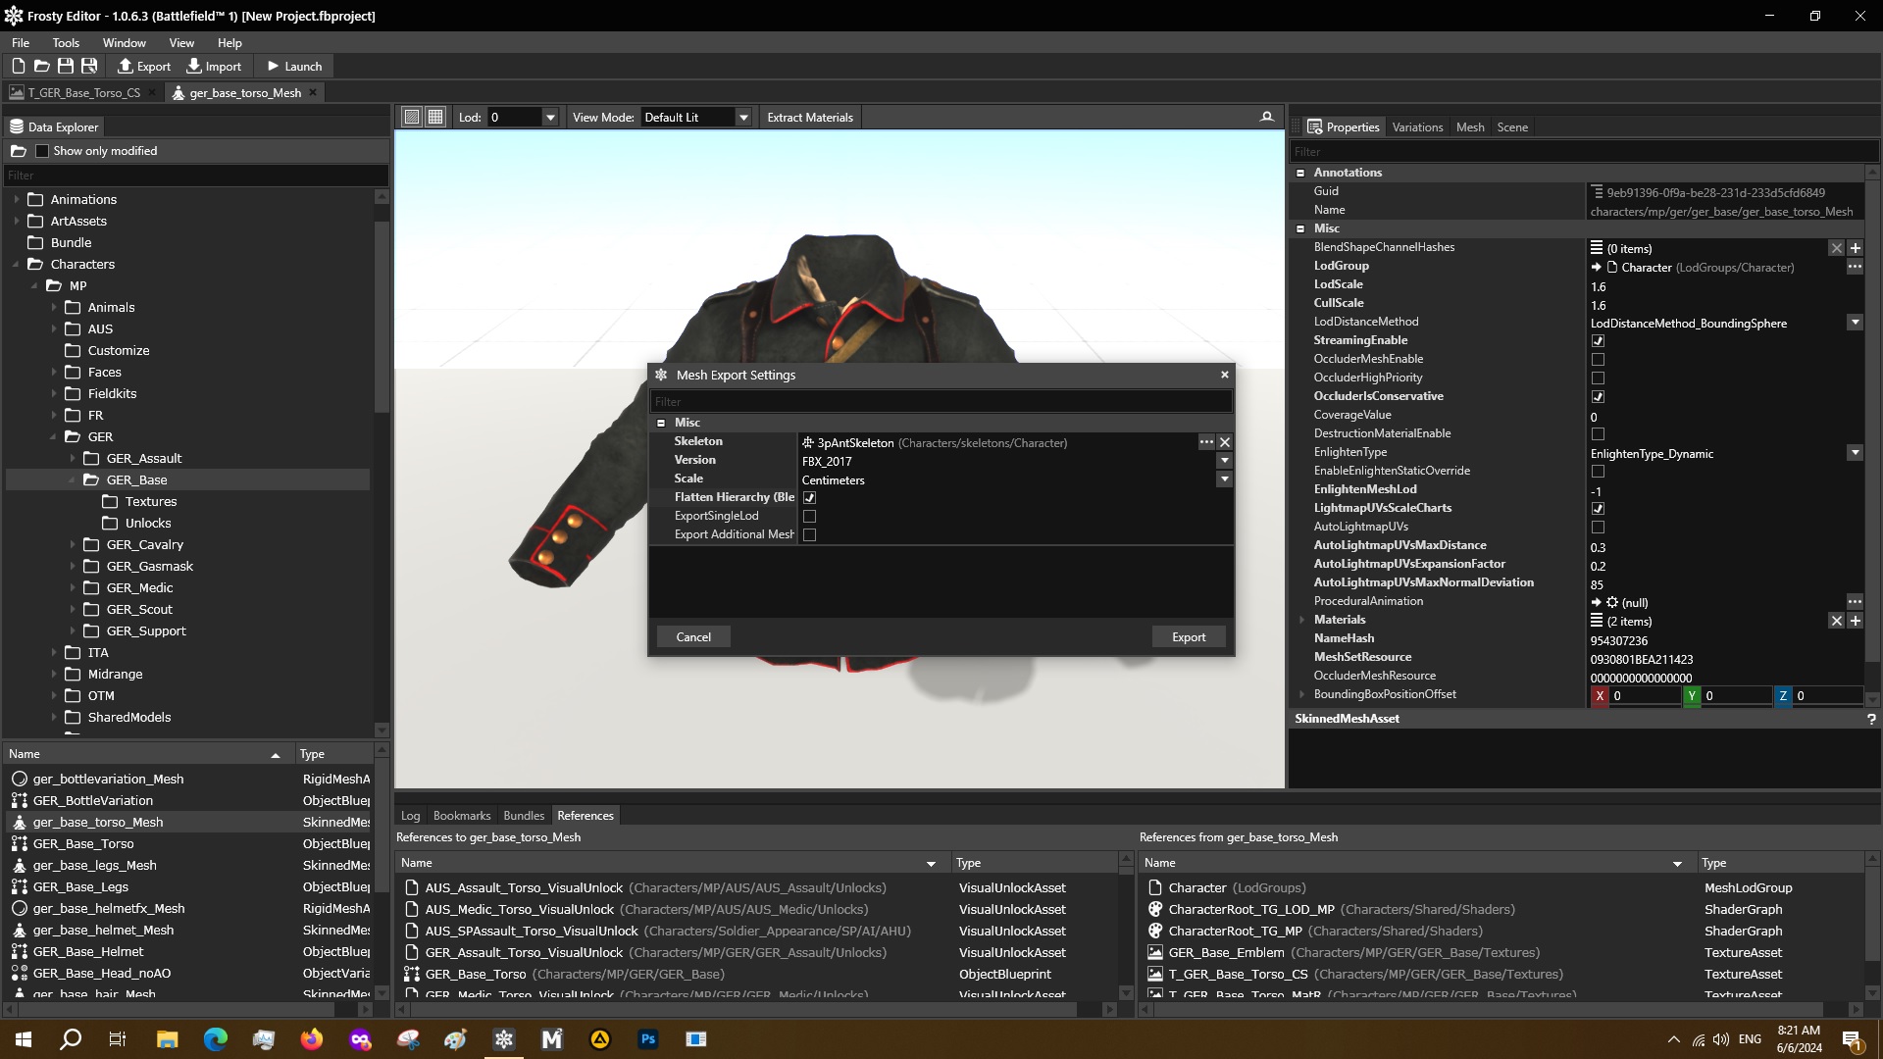Open the Version FBX_2017 dropdown
The image size is (1883, 1059).
click(1224, 461)
